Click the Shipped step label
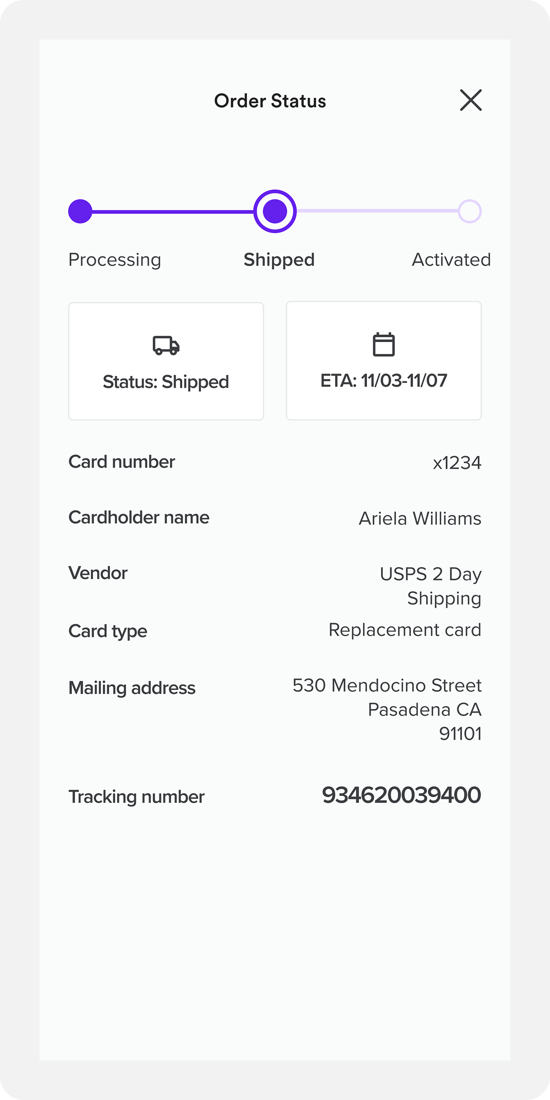The width and height of the screenshot is (550, 1100). click(x=279, y=260)
